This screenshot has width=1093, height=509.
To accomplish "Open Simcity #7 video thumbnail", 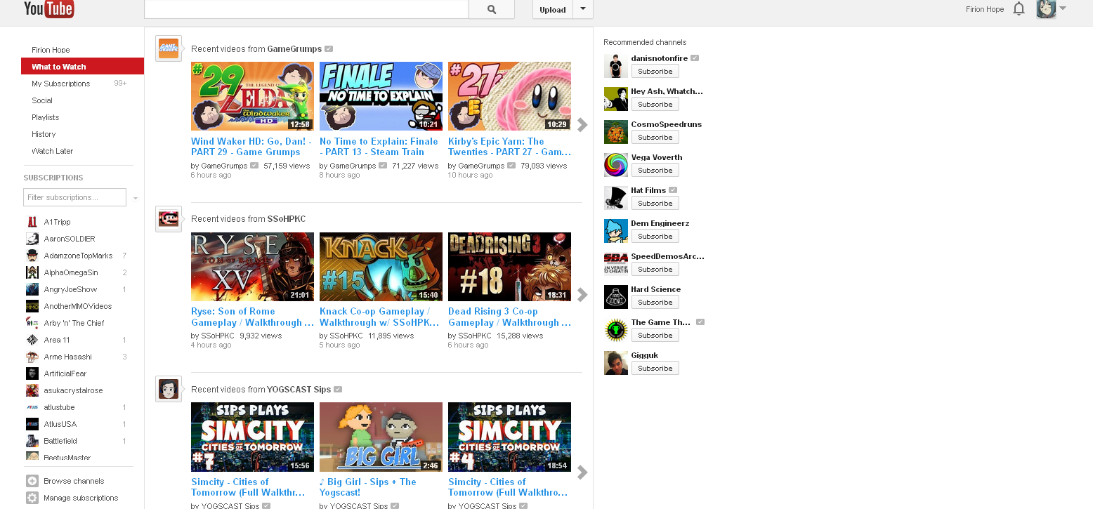I will point(252,437).
